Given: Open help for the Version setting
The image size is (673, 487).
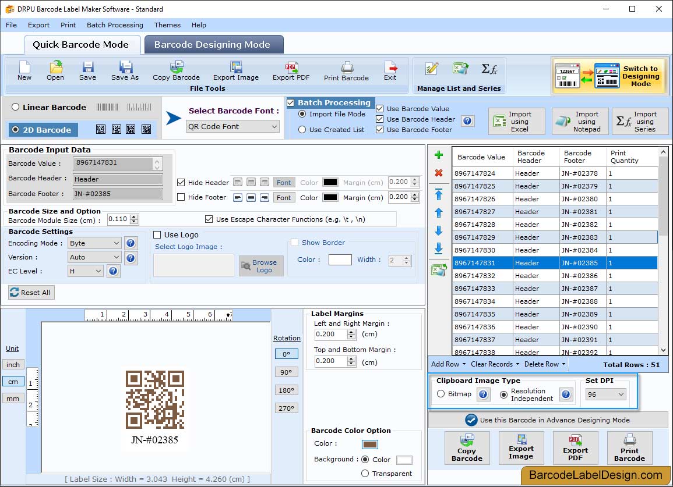Looking at the screenshot, I should [x=131, y=258].
